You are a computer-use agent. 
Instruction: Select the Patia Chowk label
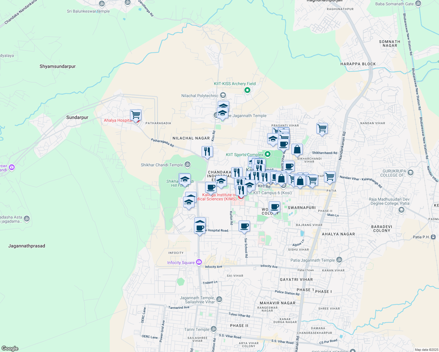click(x=306, y=270)
